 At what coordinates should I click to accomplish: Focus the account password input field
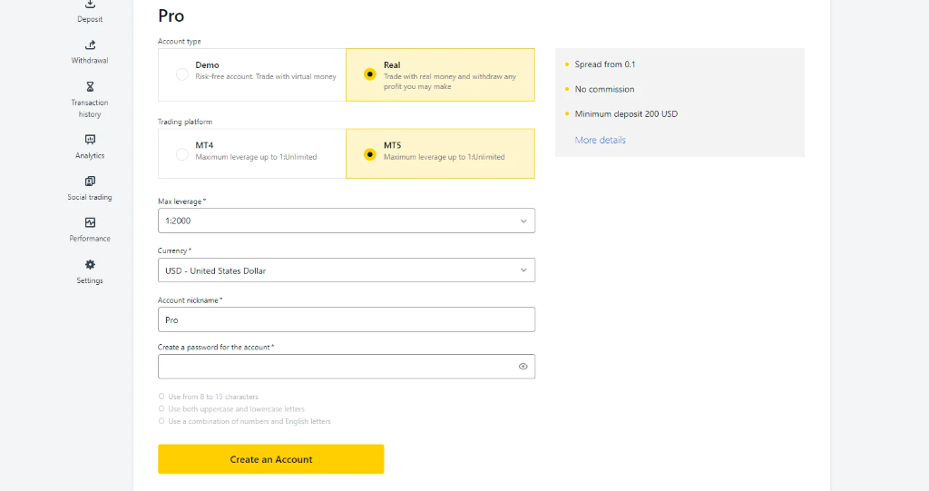[336, 367]
